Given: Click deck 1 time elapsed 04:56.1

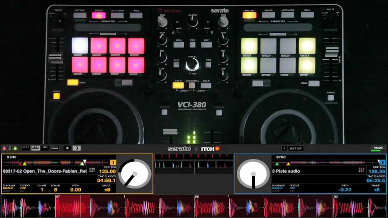Looking at the screenshot, I should [106, 180].
